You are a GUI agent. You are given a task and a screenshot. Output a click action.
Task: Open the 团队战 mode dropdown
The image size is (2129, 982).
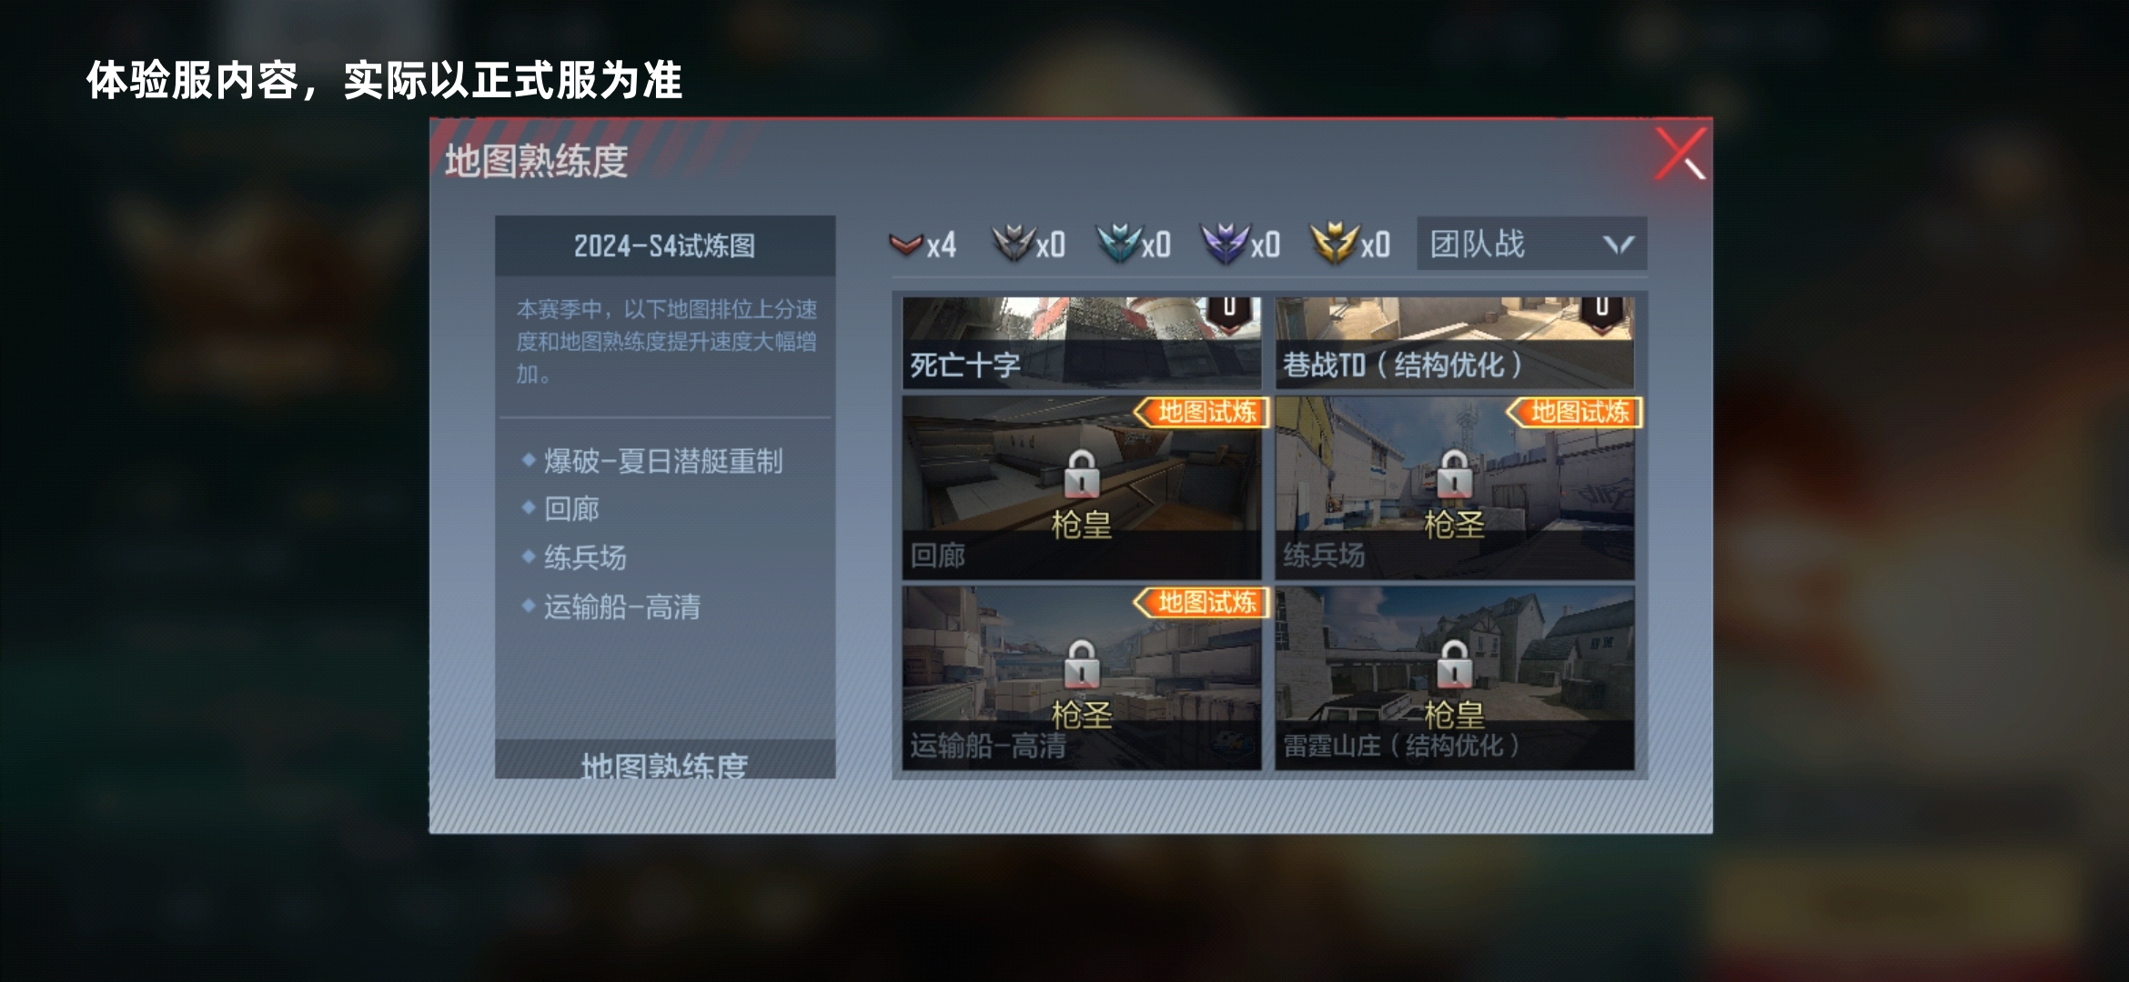pyautogui.click(x=1531, y=244)
